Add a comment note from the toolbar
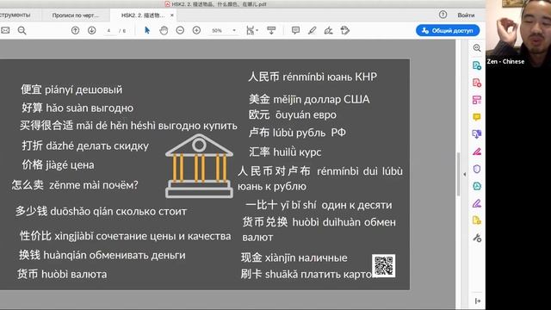 295,31
